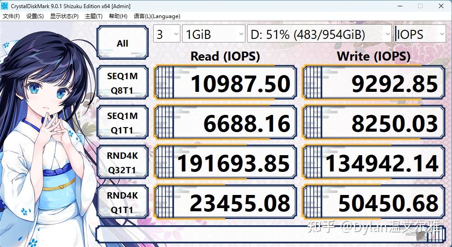
Task: Open the unit dropdown showing IOPS
Action: [x=420, y=34]
